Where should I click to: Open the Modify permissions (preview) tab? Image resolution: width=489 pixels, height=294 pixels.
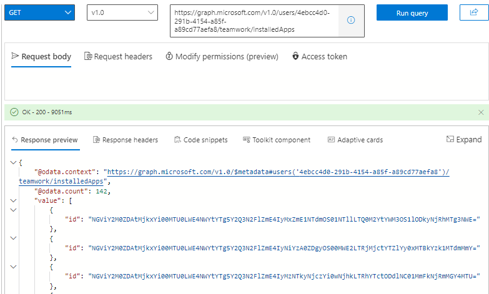click(222, 56)
